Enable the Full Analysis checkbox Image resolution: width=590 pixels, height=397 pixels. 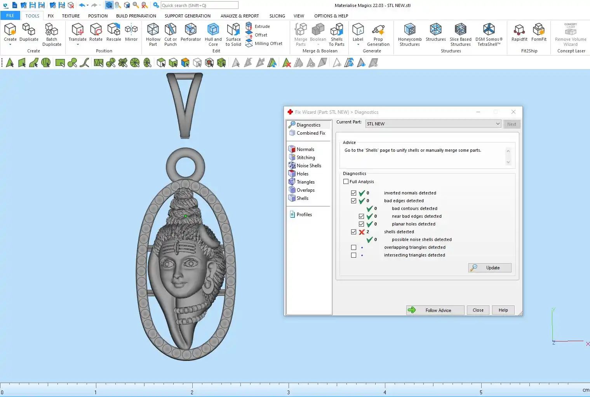[346, 182]
